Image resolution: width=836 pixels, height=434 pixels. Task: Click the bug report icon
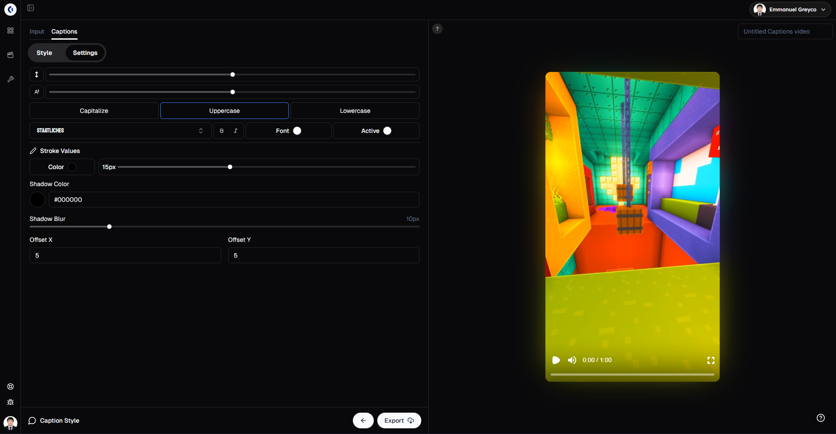[10, 402]
